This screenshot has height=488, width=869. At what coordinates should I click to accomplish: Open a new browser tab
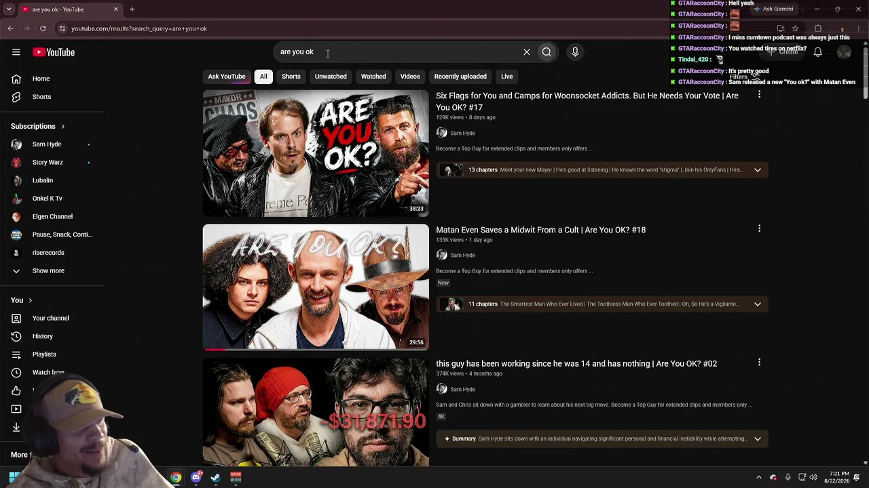132,9
